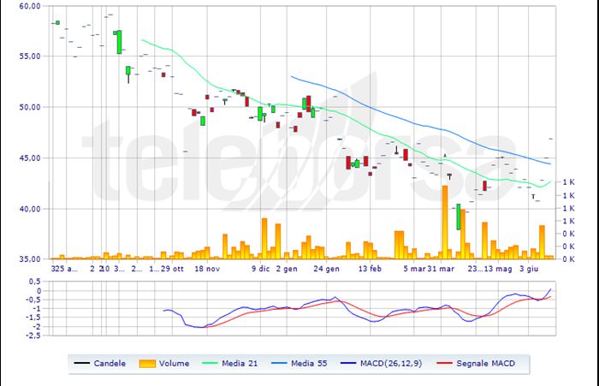
Task: Click the blue Media 55 line swatch in legend
Action: (x=279, y=363)
